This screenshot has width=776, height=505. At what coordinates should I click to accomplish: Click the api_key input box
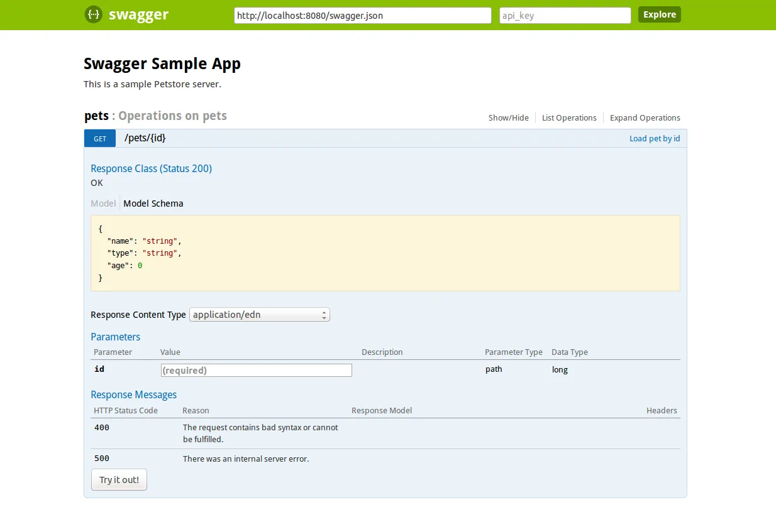point(565,16)
